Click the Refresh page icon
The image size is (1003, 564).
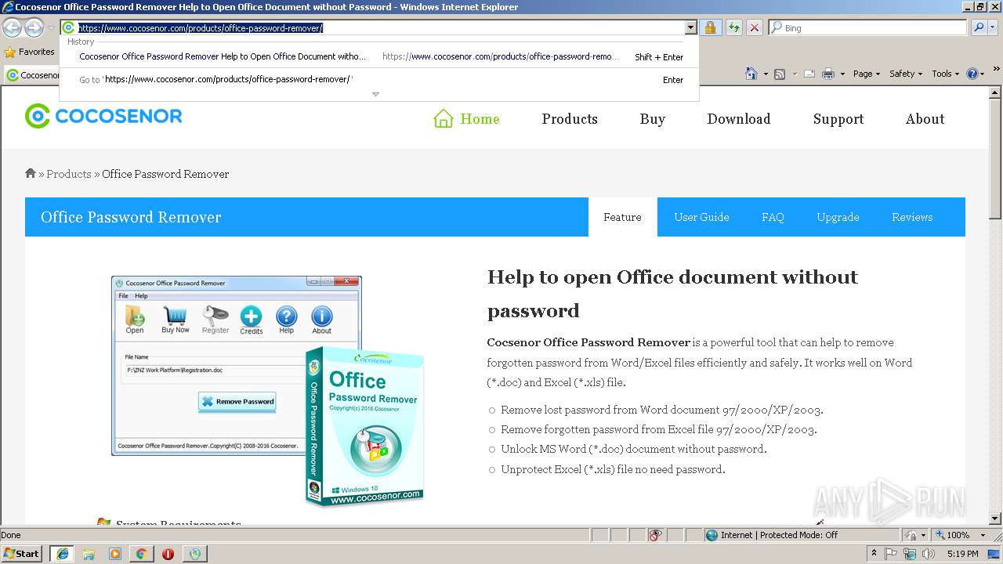pos(733,27)
